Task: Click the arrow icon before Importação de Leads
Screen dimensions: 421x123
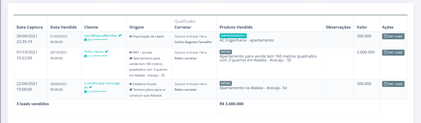Action: pos(131,36)
